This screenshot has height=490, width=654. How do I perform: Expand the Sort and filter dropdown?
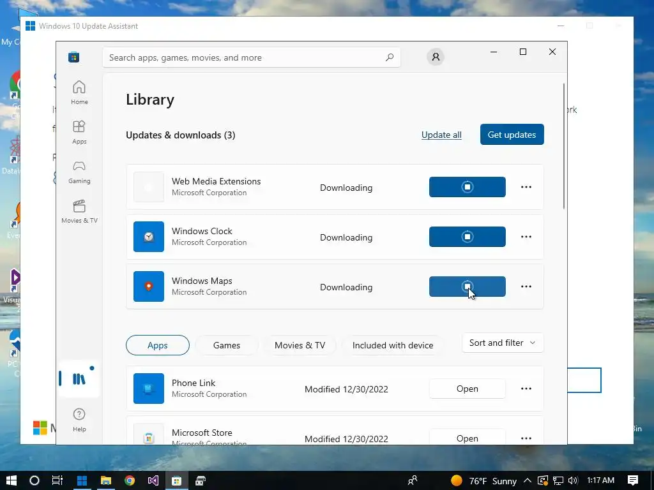503,343
